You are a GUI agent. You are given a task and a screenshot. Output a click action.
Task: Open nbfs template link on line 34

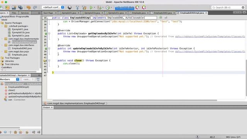coord(210,37)
